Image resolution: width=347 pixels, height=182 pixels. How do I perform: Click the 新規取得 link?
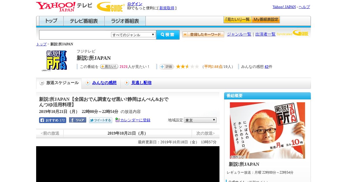167,8
